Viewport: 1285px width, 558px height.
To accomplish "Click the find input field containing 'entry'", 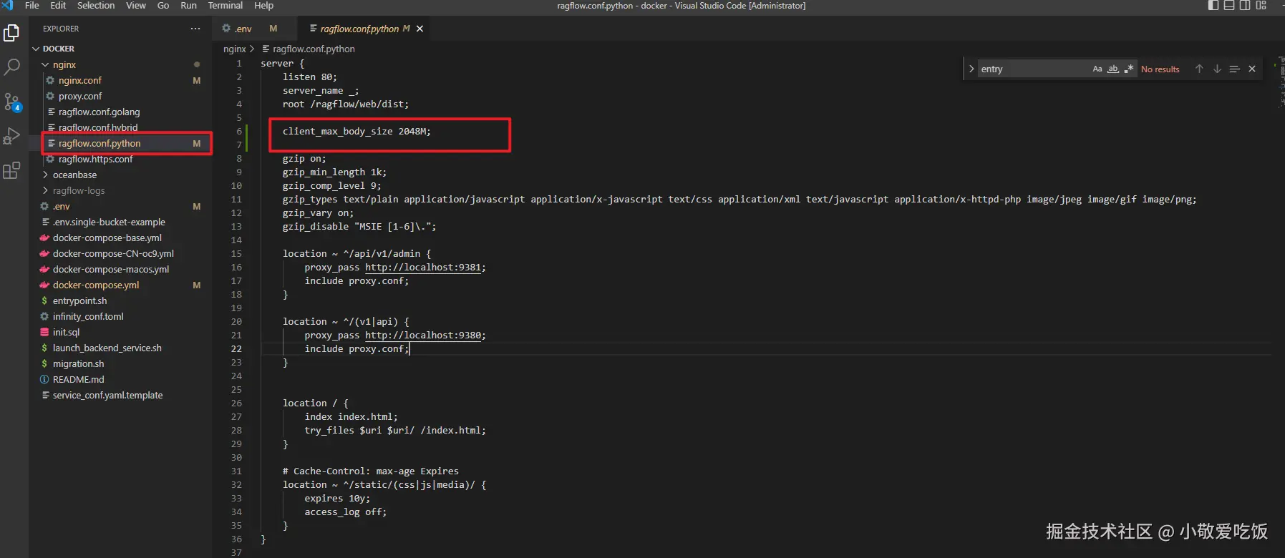I will (1031, 69).
